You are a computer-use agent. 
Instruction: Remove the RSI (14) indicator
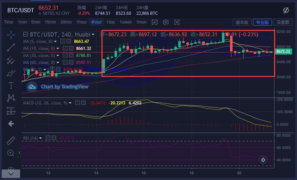point(54,138)
